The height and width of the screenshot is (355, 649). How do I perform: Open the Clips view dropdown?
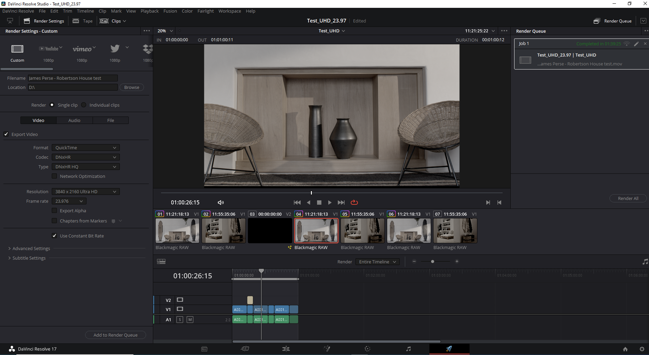(x=113, y=21)
